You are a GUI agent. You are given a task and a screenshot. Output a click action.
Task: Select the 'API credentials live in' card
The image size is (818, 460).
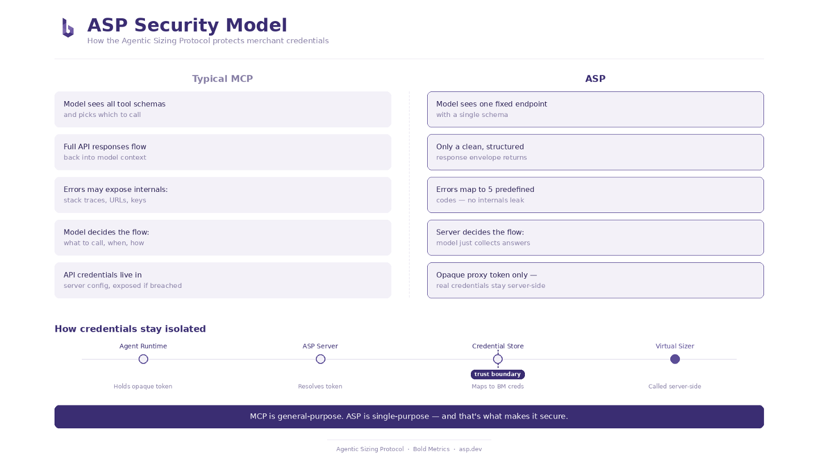[223, 280]
